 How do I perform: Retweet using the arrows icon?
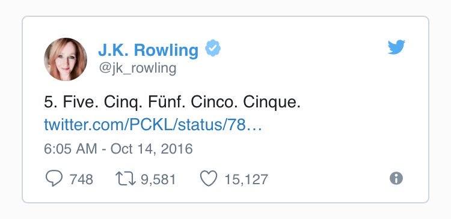(x=126, y=179)
